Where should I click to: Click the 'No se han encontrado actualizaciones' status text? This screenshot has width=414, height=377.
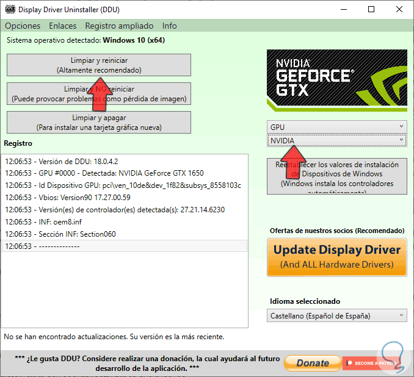(114, 337)
